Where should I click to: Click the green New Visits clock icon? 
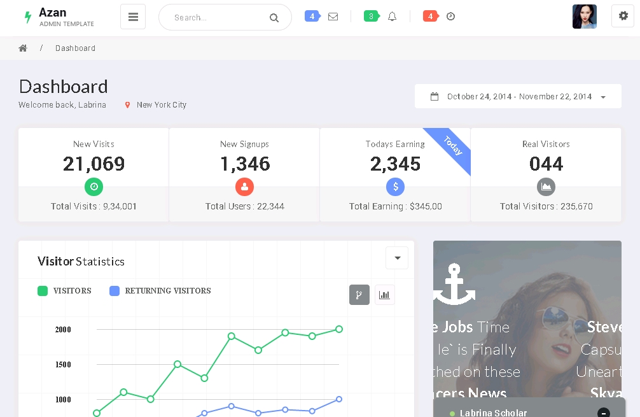point(94,187)
